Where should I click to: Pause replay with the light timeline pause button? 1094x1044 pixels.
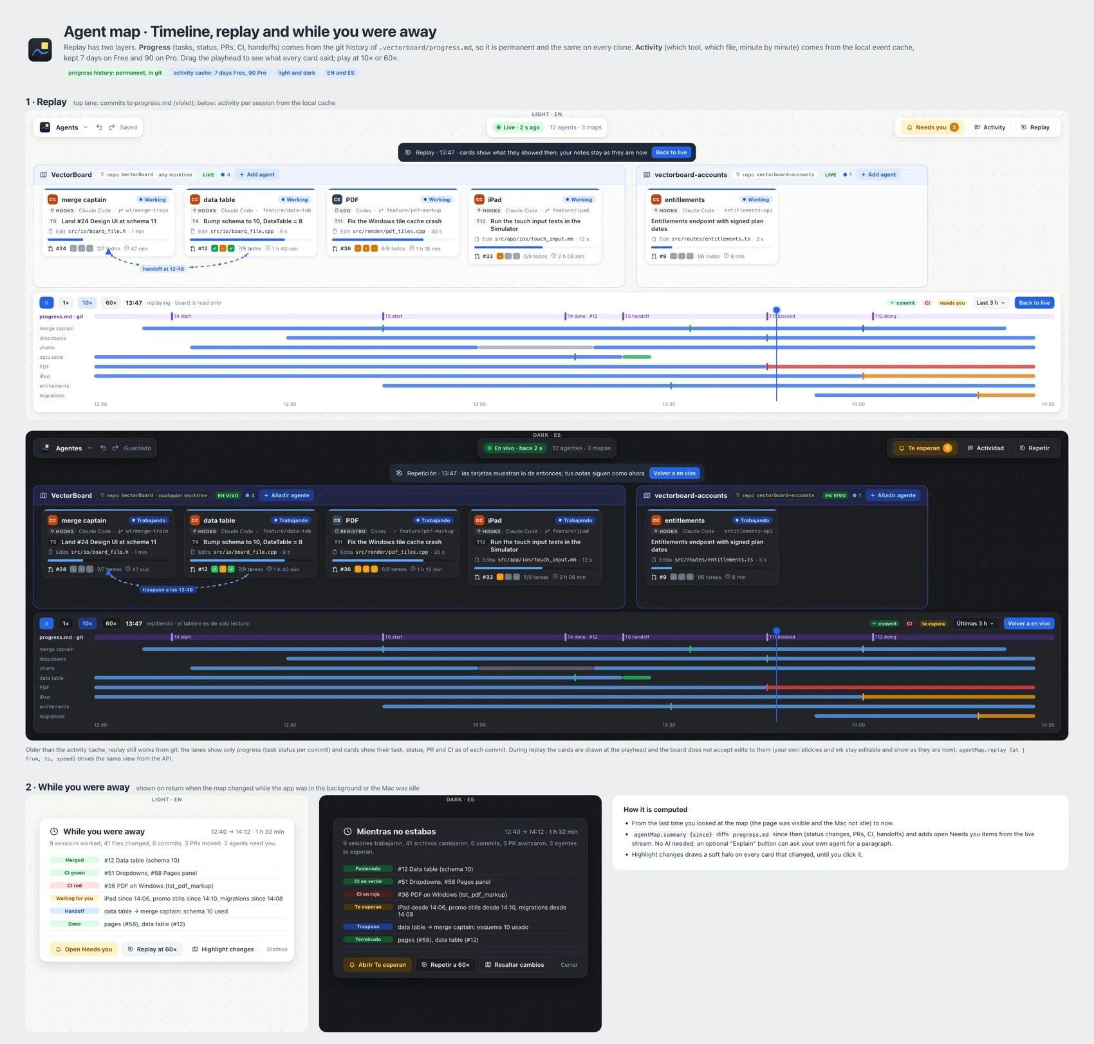click(x=46, y=303)
